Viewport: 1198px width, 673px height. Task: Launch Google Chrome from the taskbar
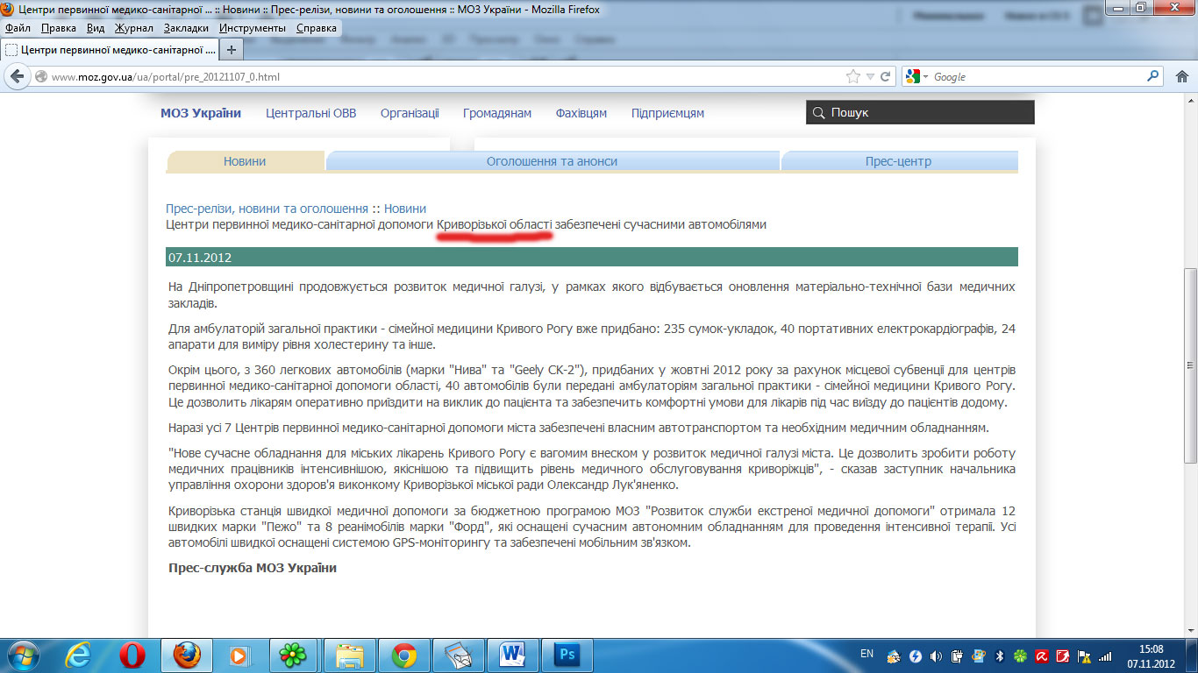coord(404,655)
